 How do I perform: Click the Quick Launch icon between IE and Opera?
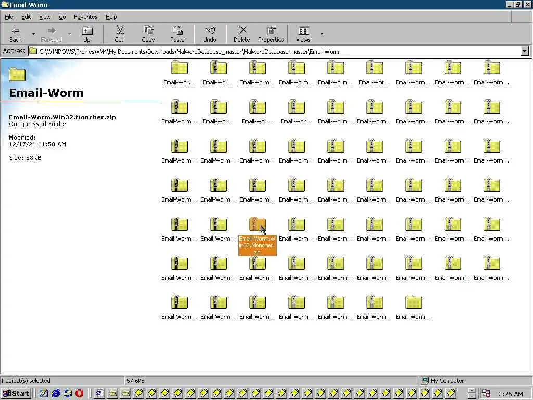tap(68, 394)
